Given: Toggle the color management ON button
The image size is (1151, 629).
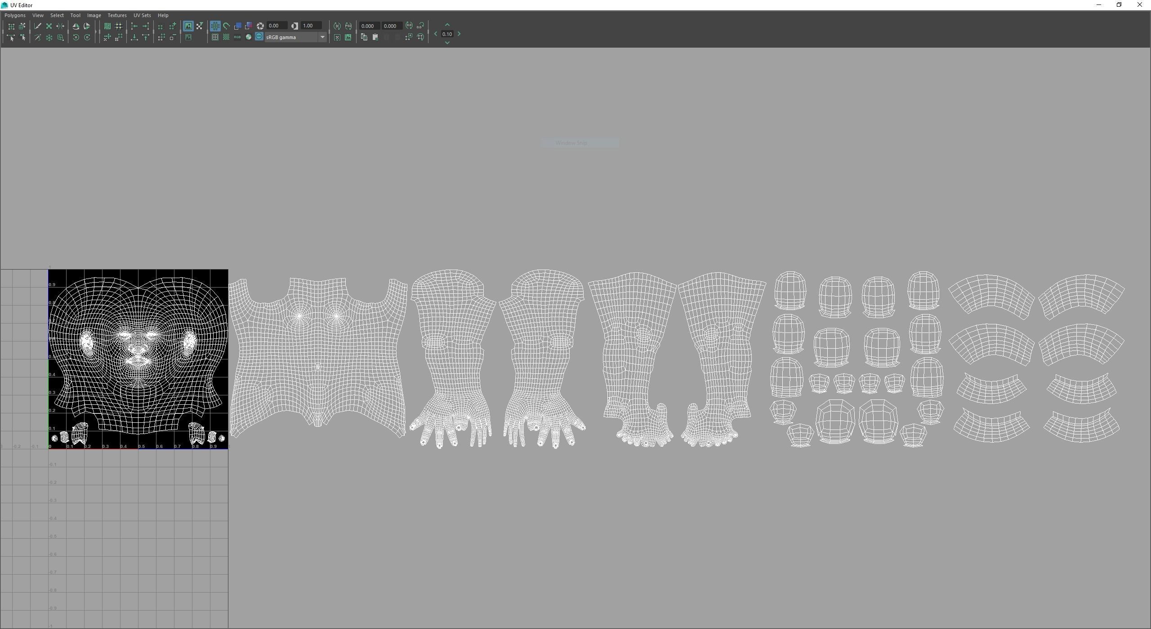Looking at the screenshot, I should (x=259, y=37).
